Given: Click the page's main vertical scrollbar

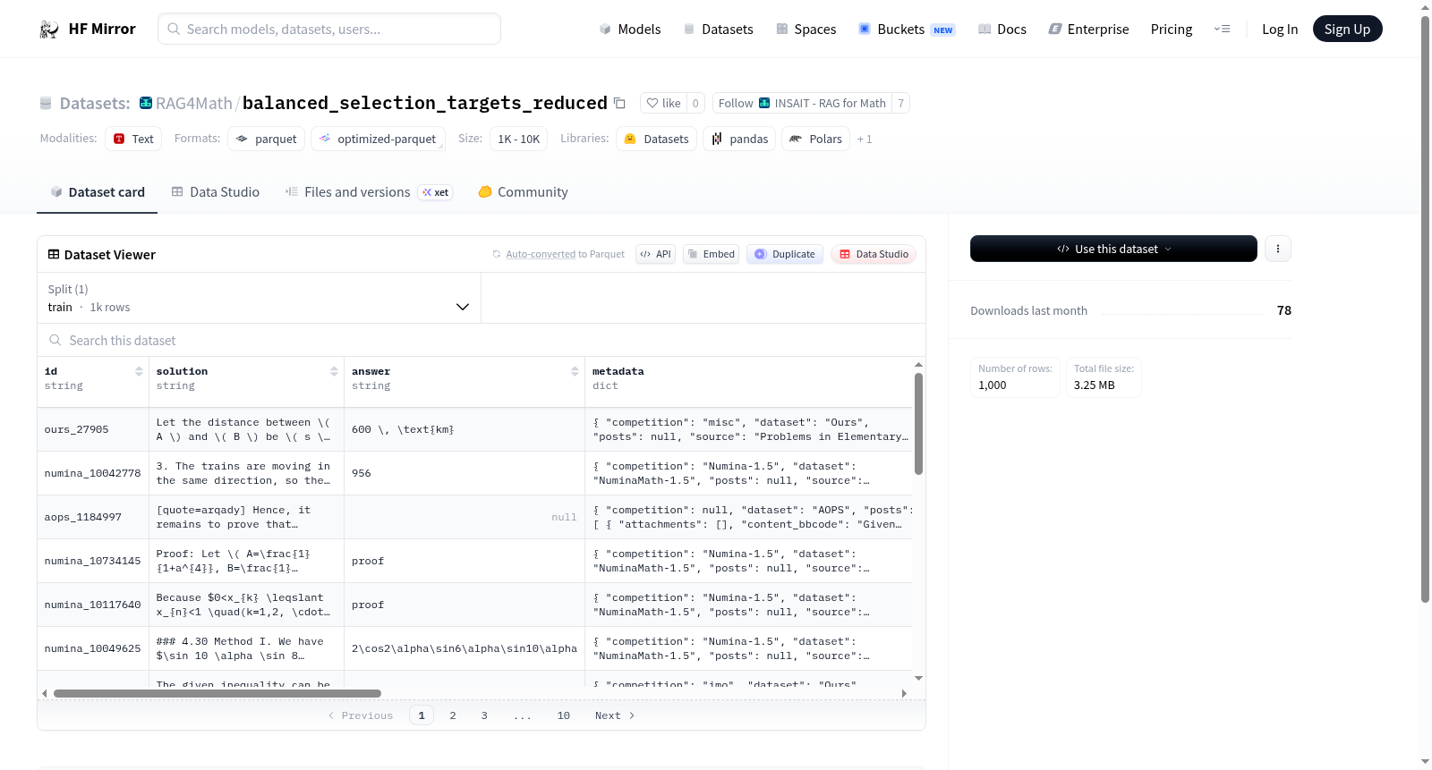Looking at the screenshot, I should pos(1425,309).
